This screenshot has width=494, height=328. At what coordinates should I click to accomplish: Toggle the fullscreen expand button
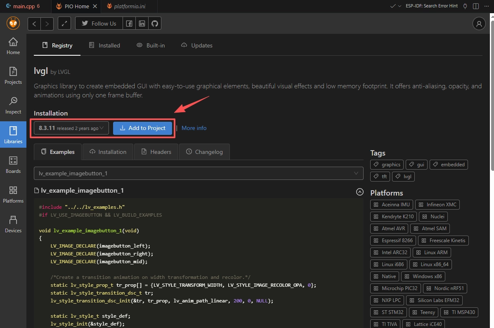64,24
